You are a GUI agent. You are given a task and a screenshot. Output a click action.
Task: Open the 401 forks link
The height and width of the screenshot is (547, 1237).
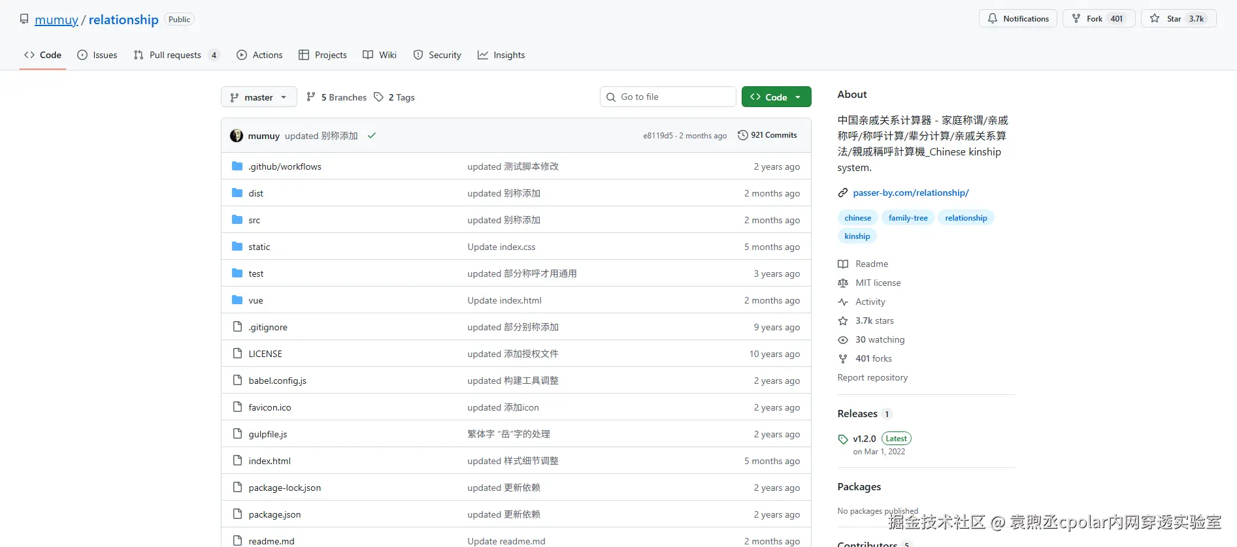[x=874, y=358]
